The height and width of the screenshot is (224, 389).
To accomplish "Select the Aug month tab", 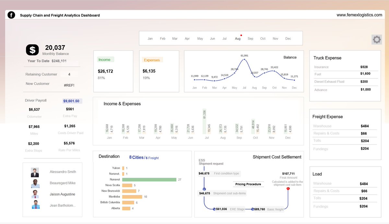I will (x=238, y=38).
